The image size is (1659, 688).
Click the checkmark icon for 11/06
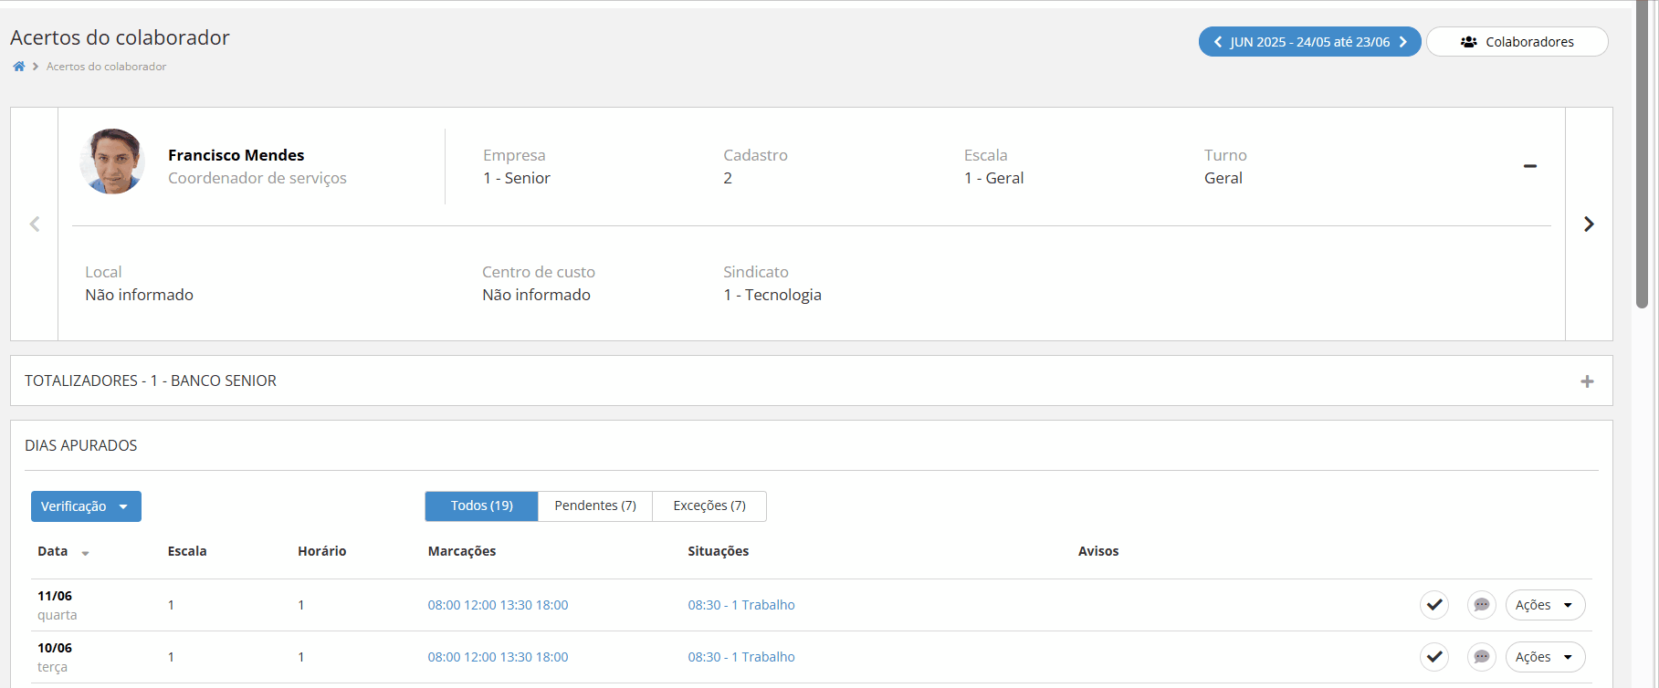pyautogui.click(x=1434, y=605)
